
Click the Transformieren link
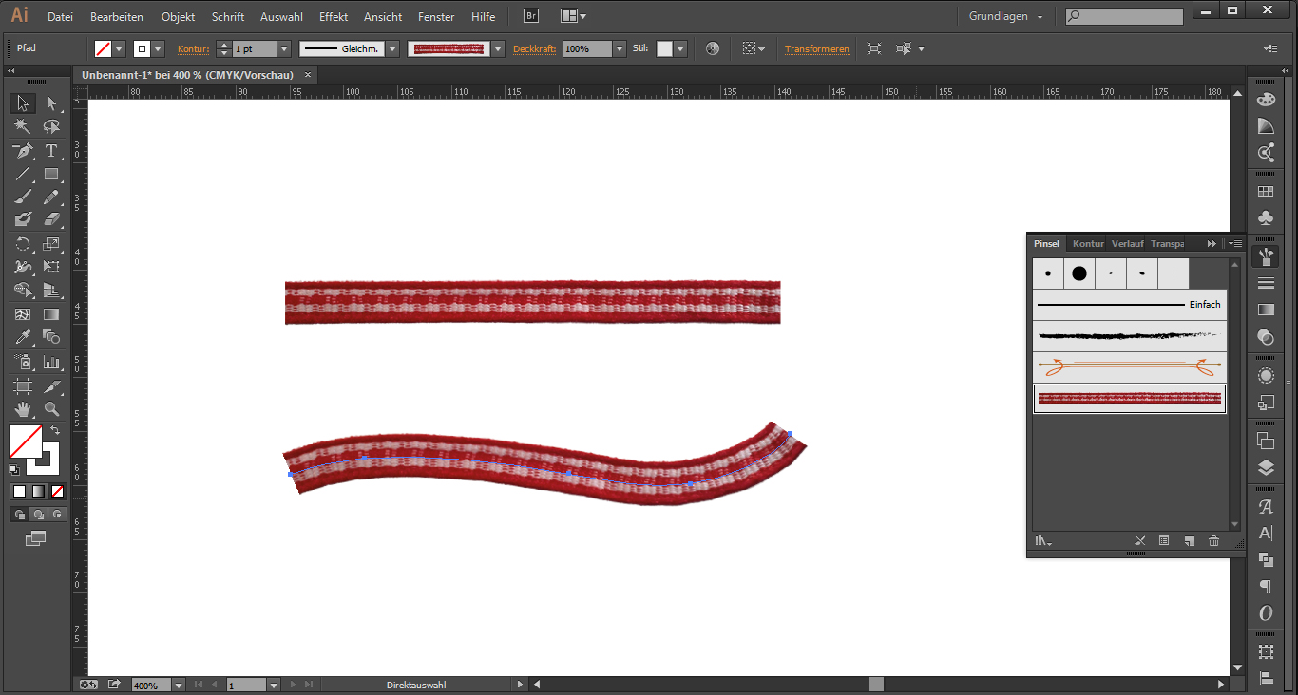click(x=816, y=48)
